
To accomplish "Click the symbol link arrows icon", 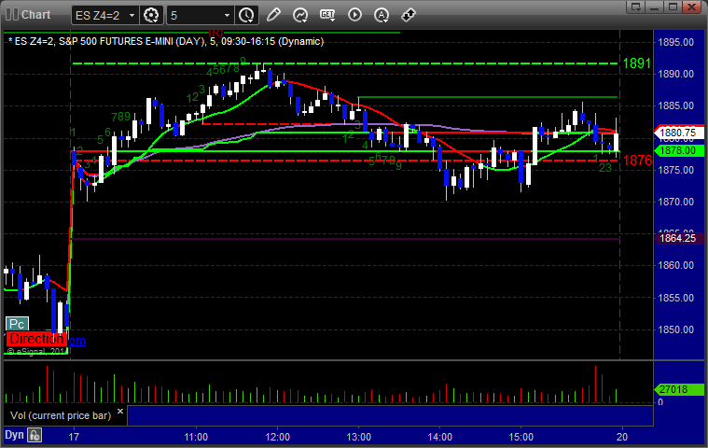I will pyautogui.click(x=409, y=15).
